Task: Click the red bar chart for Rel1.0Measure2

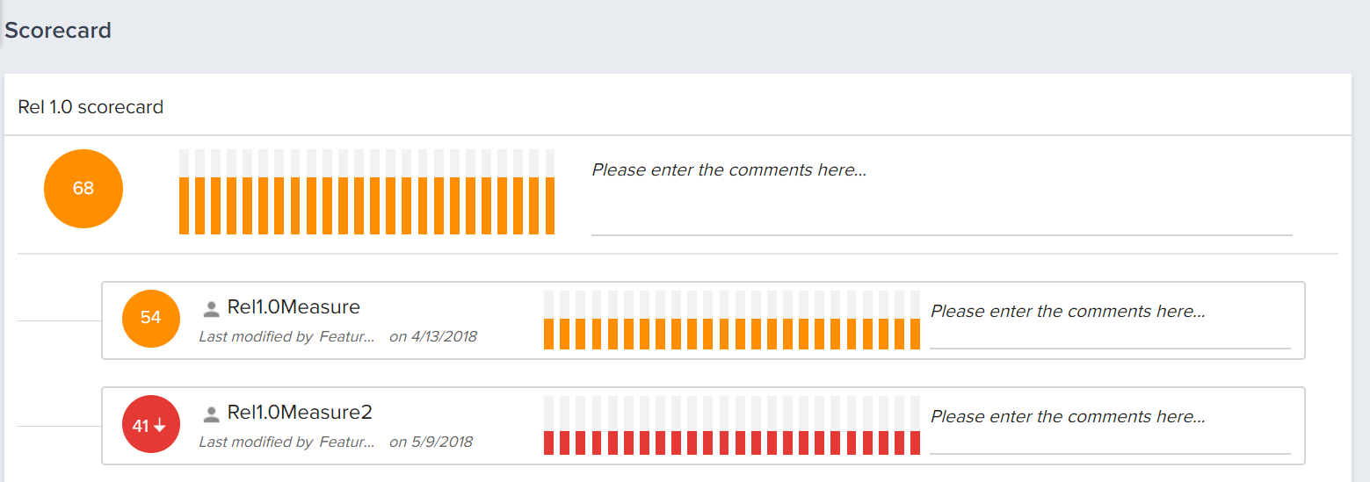Action: [x=732, y=425]
